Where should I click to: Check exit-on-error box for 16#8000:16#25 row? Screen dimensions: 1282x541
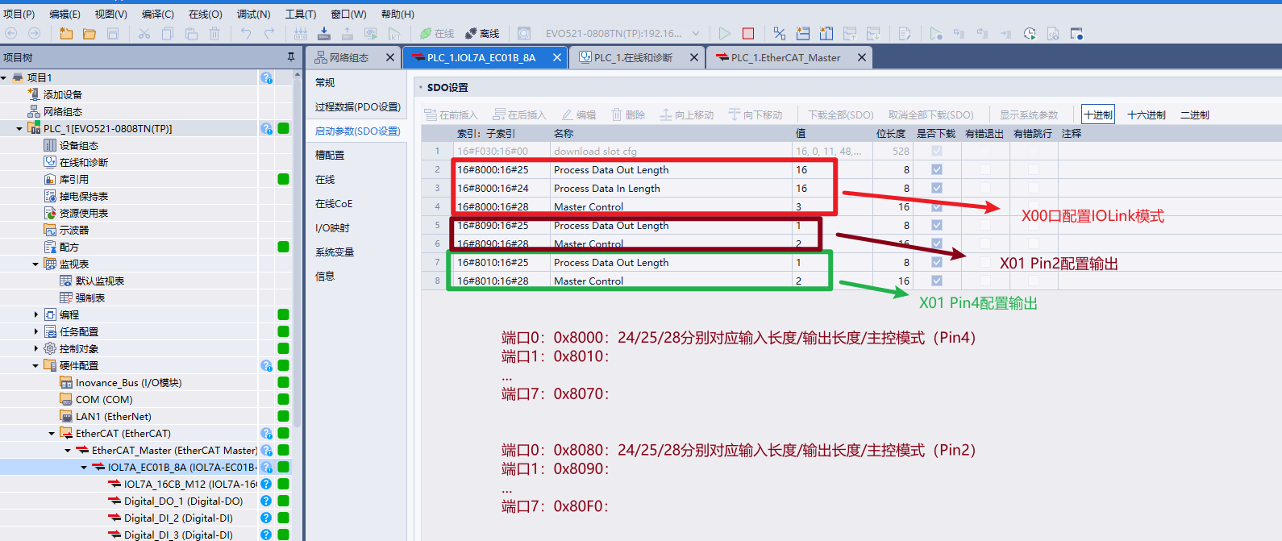tap(985, 169)
